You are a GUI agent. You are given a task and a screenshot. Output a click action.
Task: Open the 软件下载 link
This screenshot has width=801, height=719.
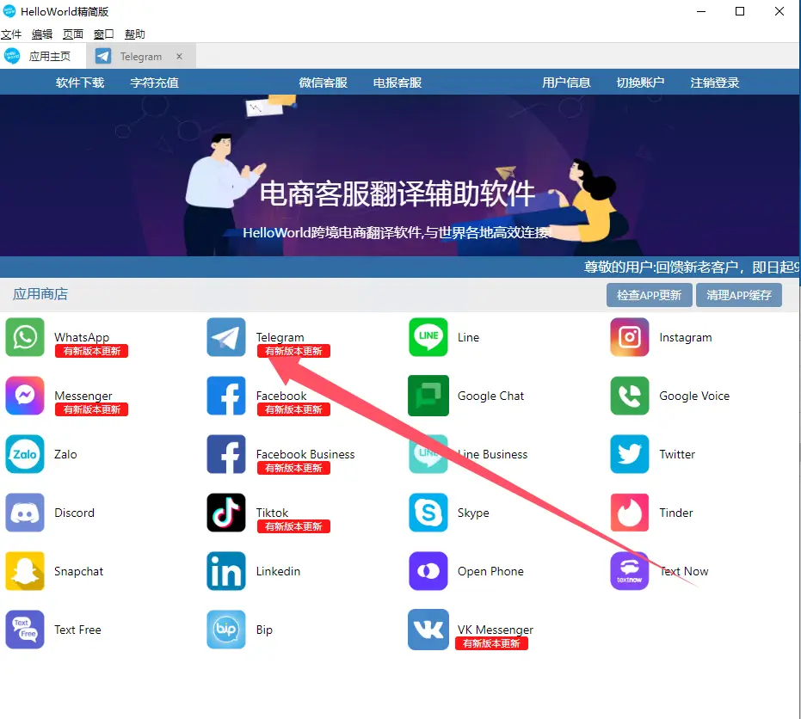point(80,83)
